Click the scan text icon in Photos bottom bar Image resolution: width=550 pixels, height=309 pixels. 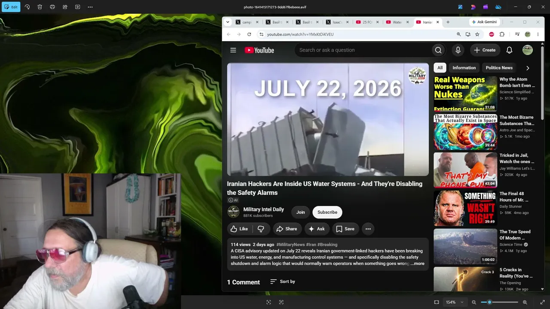click(281, 302)
